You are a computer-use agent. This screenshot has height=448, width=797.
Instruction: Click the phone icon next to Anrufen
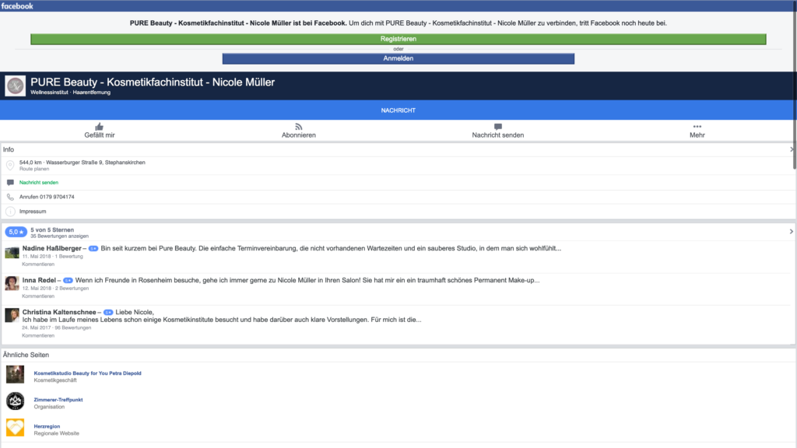pos(10,197)
